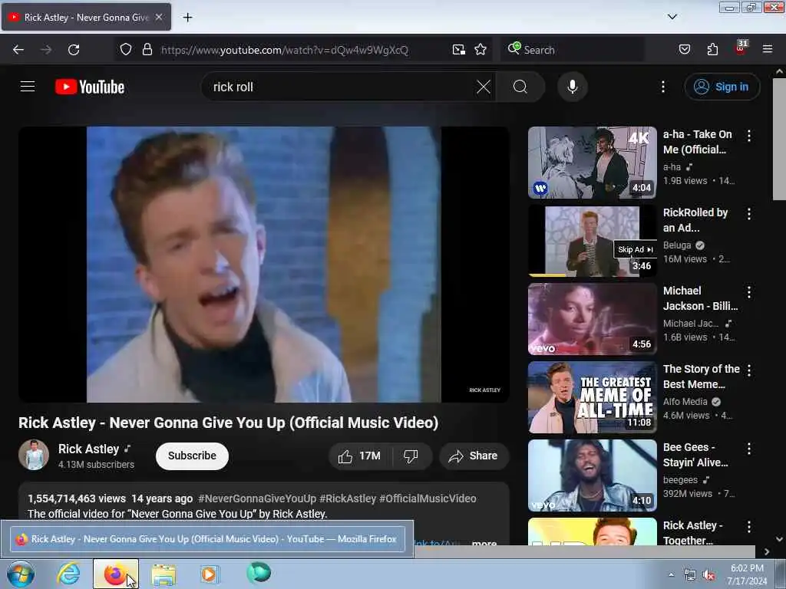
Task: Save page to Pocket
Action: [684, 50]
